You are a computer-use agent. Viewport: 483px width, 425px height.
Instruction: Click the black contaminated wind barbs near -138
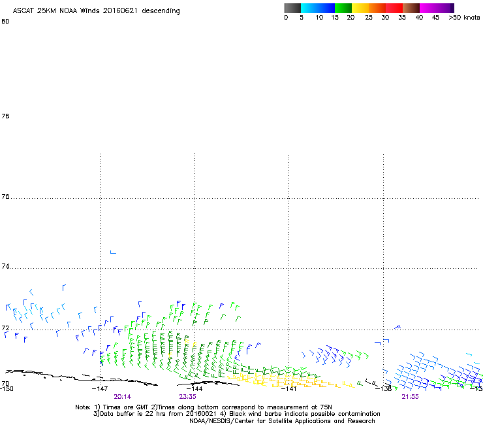[x=372, y=382]
